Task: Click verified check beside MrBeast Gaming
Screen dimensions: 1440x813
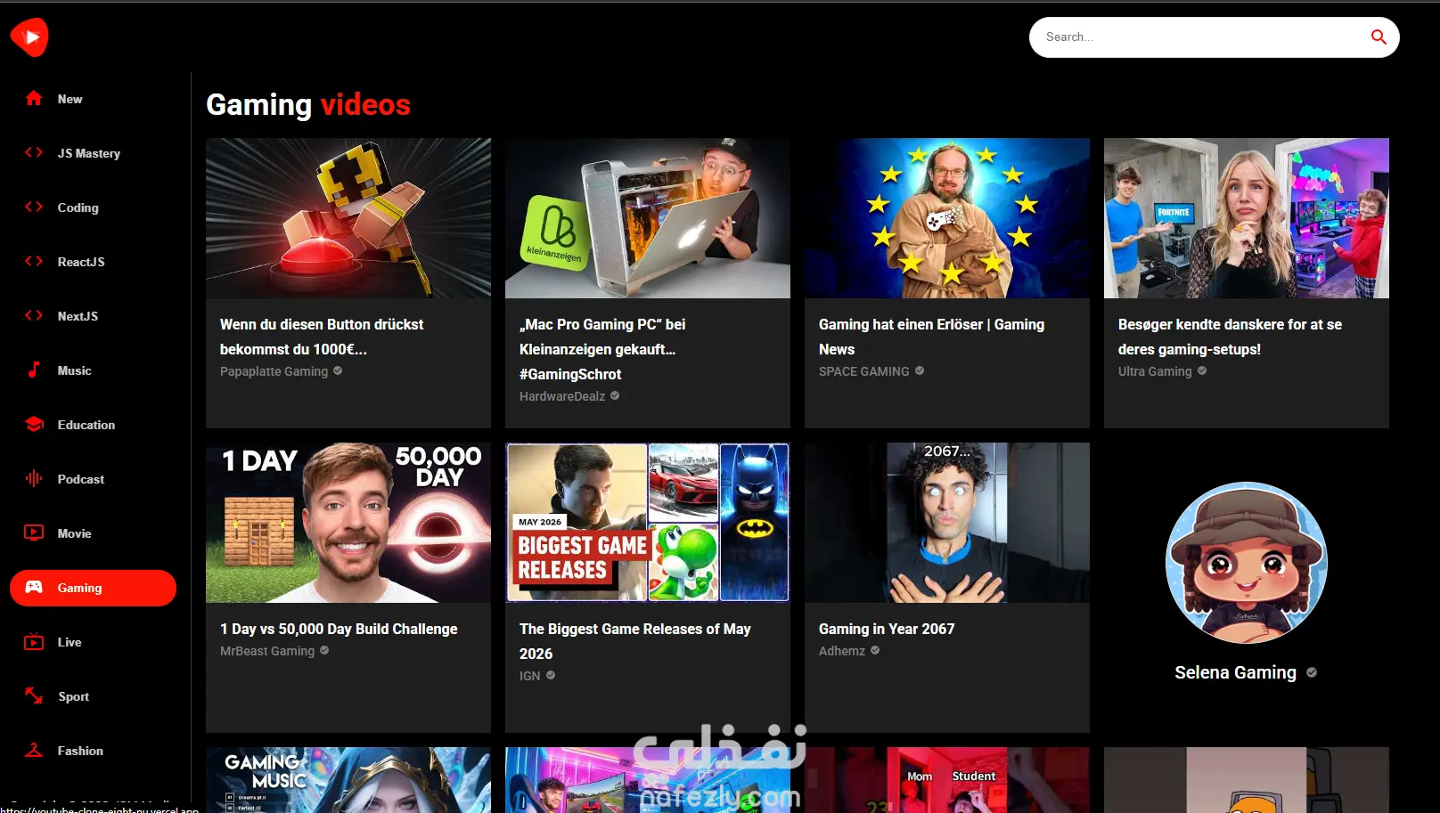Action: 324,651
